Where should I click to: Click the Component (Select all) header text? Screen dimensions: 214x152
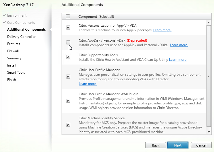coord(96,17)
